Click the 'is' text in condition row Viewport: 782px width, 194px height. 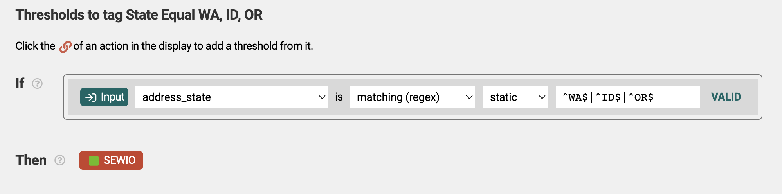pyautogui.click(x=339, y=97)
